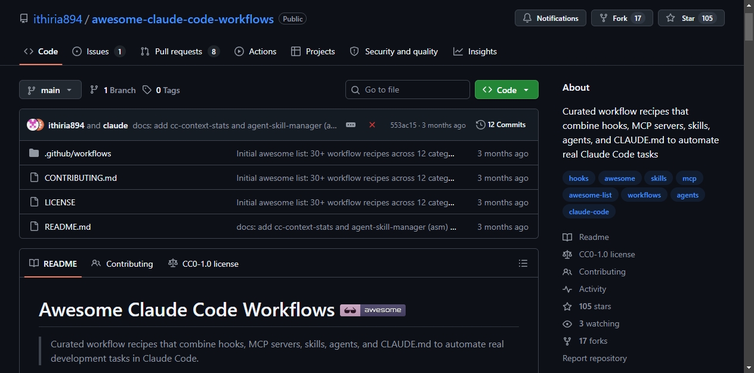Viewport: 754px width, 373px height.
Task: View the 105 stars link
Action: [x=587, y=306]
